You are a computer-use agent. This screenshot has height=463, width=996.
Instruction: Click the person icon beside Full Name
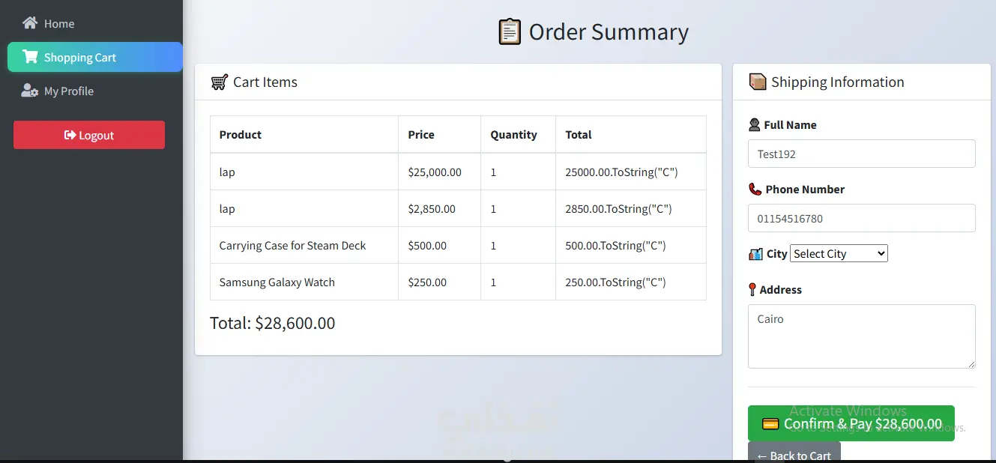755,125
